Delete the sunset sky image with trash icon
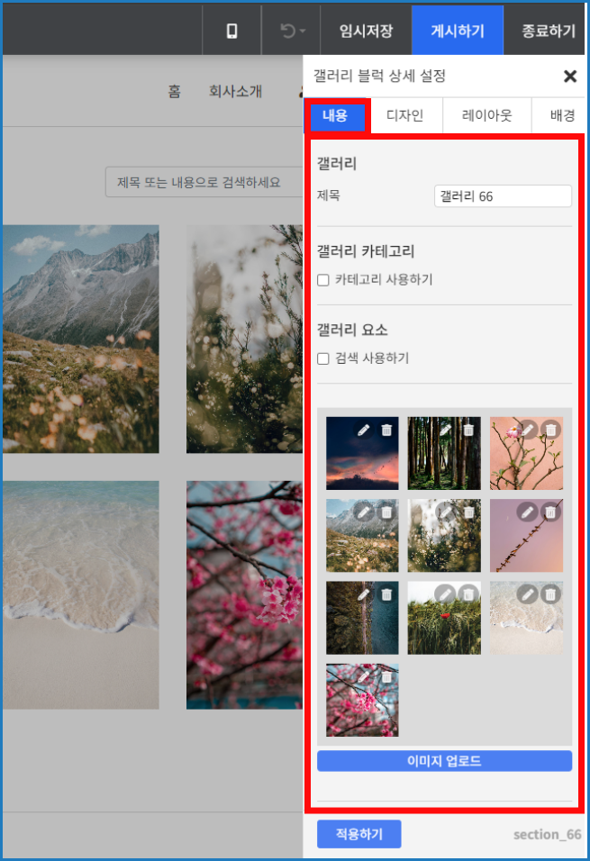 [386, 430]
